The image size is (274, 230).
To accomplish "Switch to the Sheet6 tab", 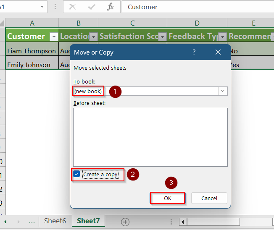I will [x=55, y=221].
